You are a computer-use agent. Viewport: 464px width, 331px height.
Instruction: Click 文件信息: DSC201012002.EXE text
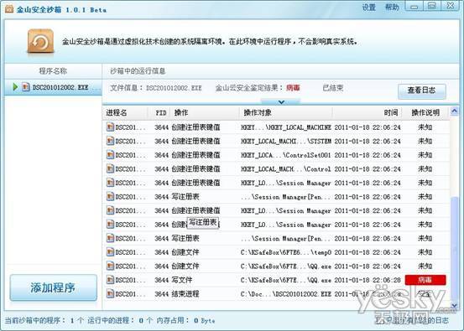156,88
